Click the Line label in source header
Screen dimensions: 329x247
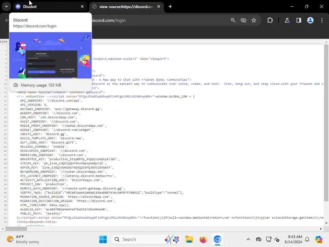4,41
